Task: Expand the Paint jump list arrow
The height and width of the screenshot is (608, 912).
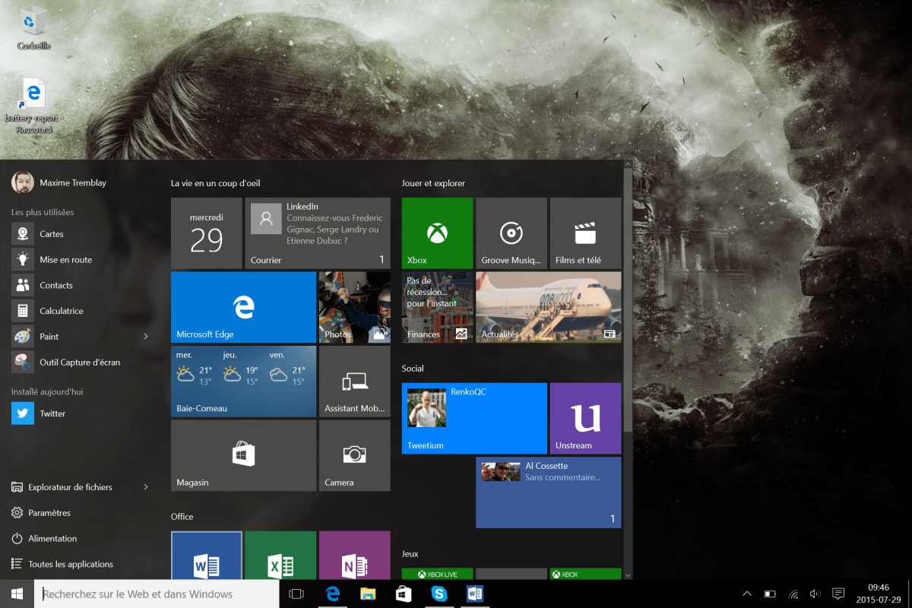Action: [146, 337]
